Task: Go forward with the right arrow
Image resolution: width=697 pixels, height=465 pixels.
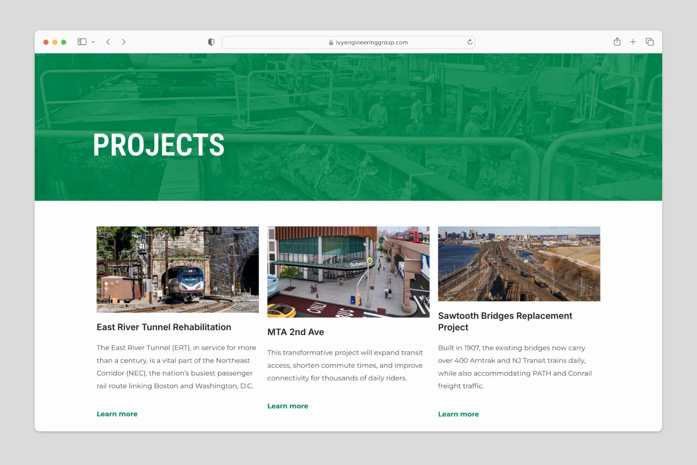Action: pyautogui.click(x=123, y=42)
